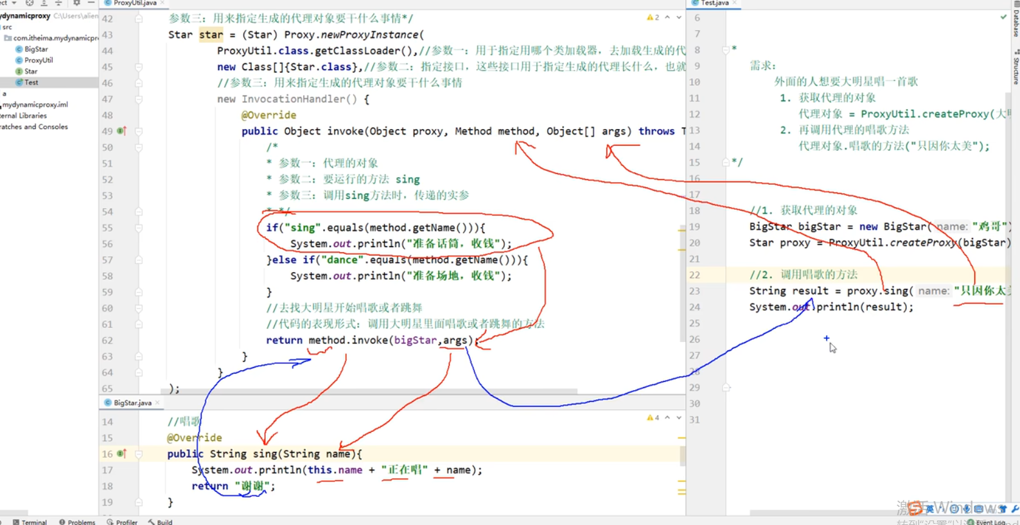Open the Build tool window
The height and width of the screenshot is (525, 1020).
[160, 522]
